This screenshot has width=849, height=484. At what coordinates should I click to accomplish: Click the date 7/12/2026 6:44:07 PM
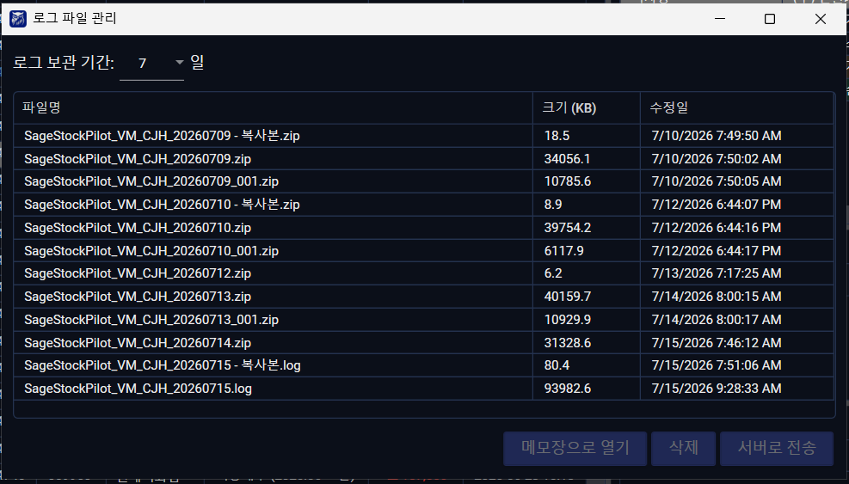[x=717, y=205]
